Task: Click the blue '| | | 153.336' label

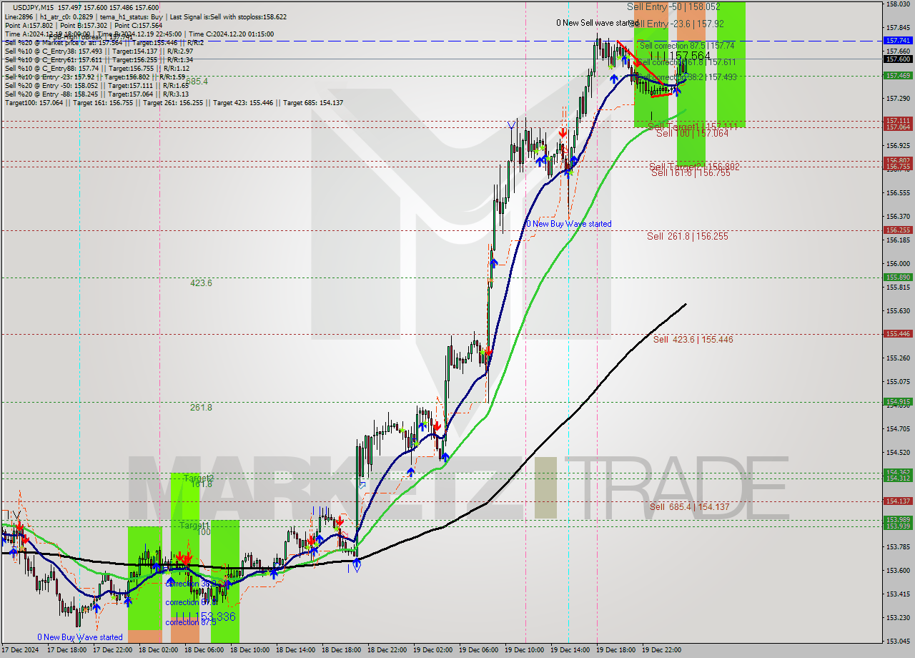Action: tap(205, 617)
